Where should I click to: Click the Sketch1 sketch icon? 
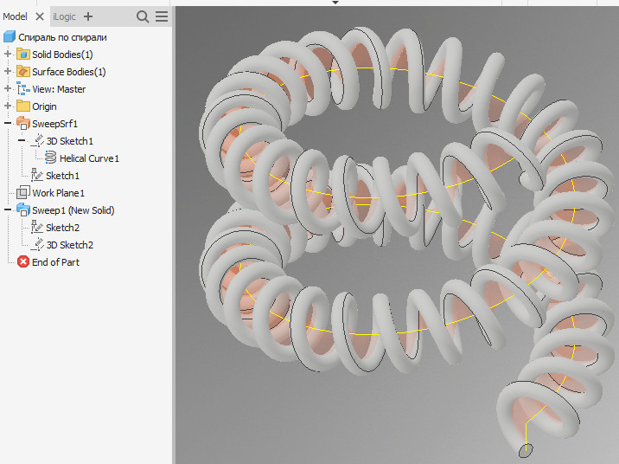point(37,175)
